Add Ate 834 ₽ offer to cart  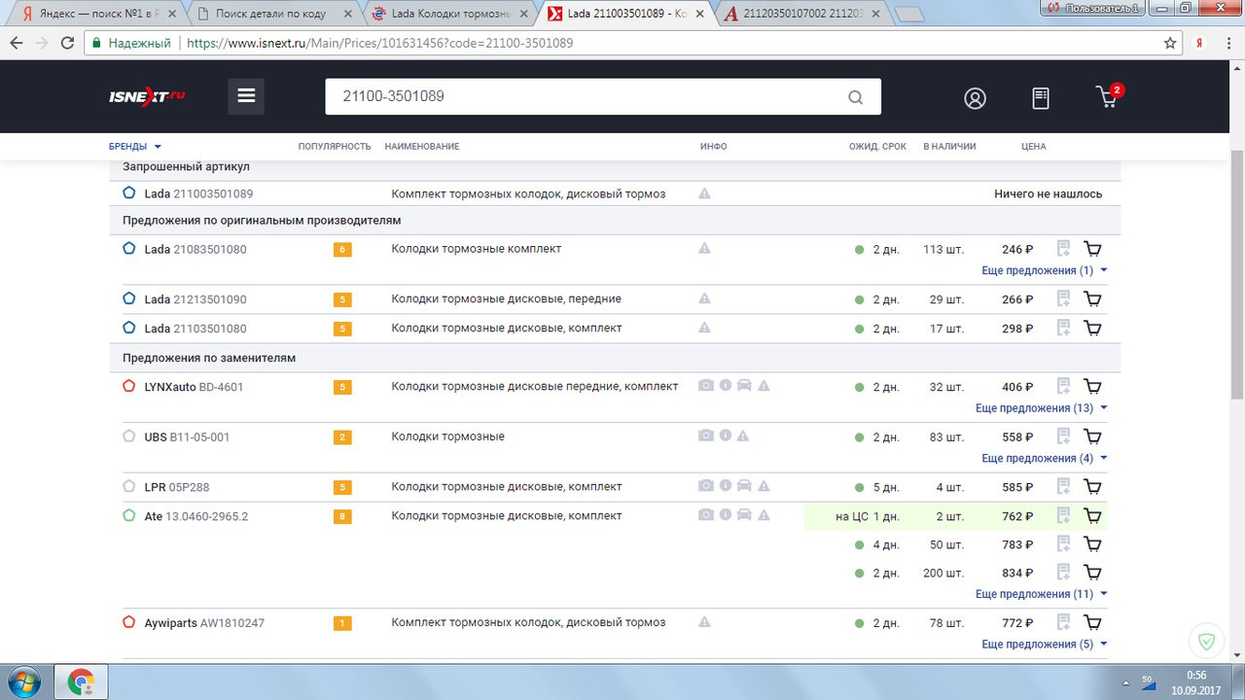[1092, 573]
